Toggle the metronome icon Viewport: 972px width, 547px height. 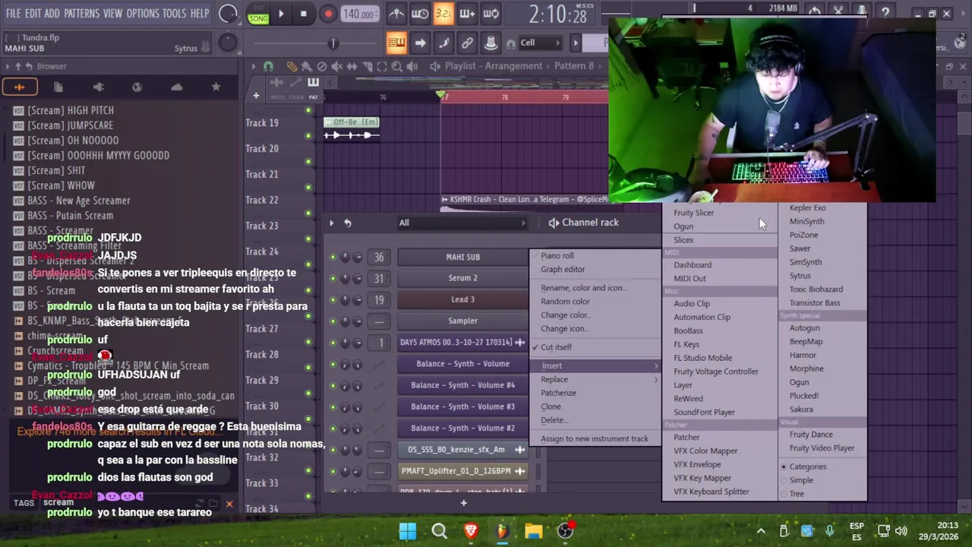pyautogui.click(x=396, y=14)
